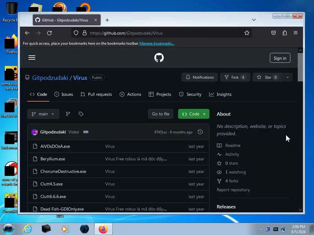Screen dimensions: 314x235
Task: Click the Sign in button
Action: pos(280,58)
